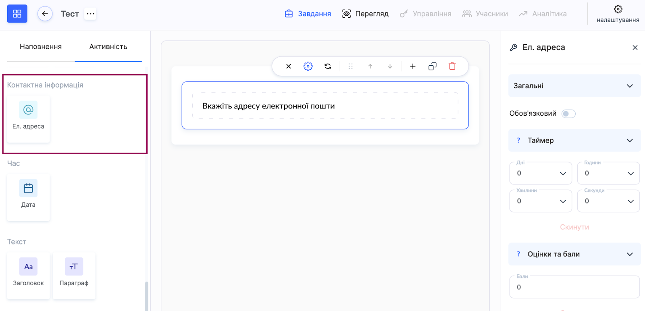Deselect the block with the X toolbar icon
The image size is (645, 311).
coord(289,66)
